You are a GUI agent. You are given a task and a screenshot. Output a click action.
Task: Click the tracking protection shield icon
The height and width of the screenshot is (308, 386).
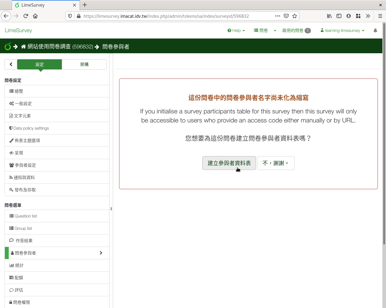70,16
